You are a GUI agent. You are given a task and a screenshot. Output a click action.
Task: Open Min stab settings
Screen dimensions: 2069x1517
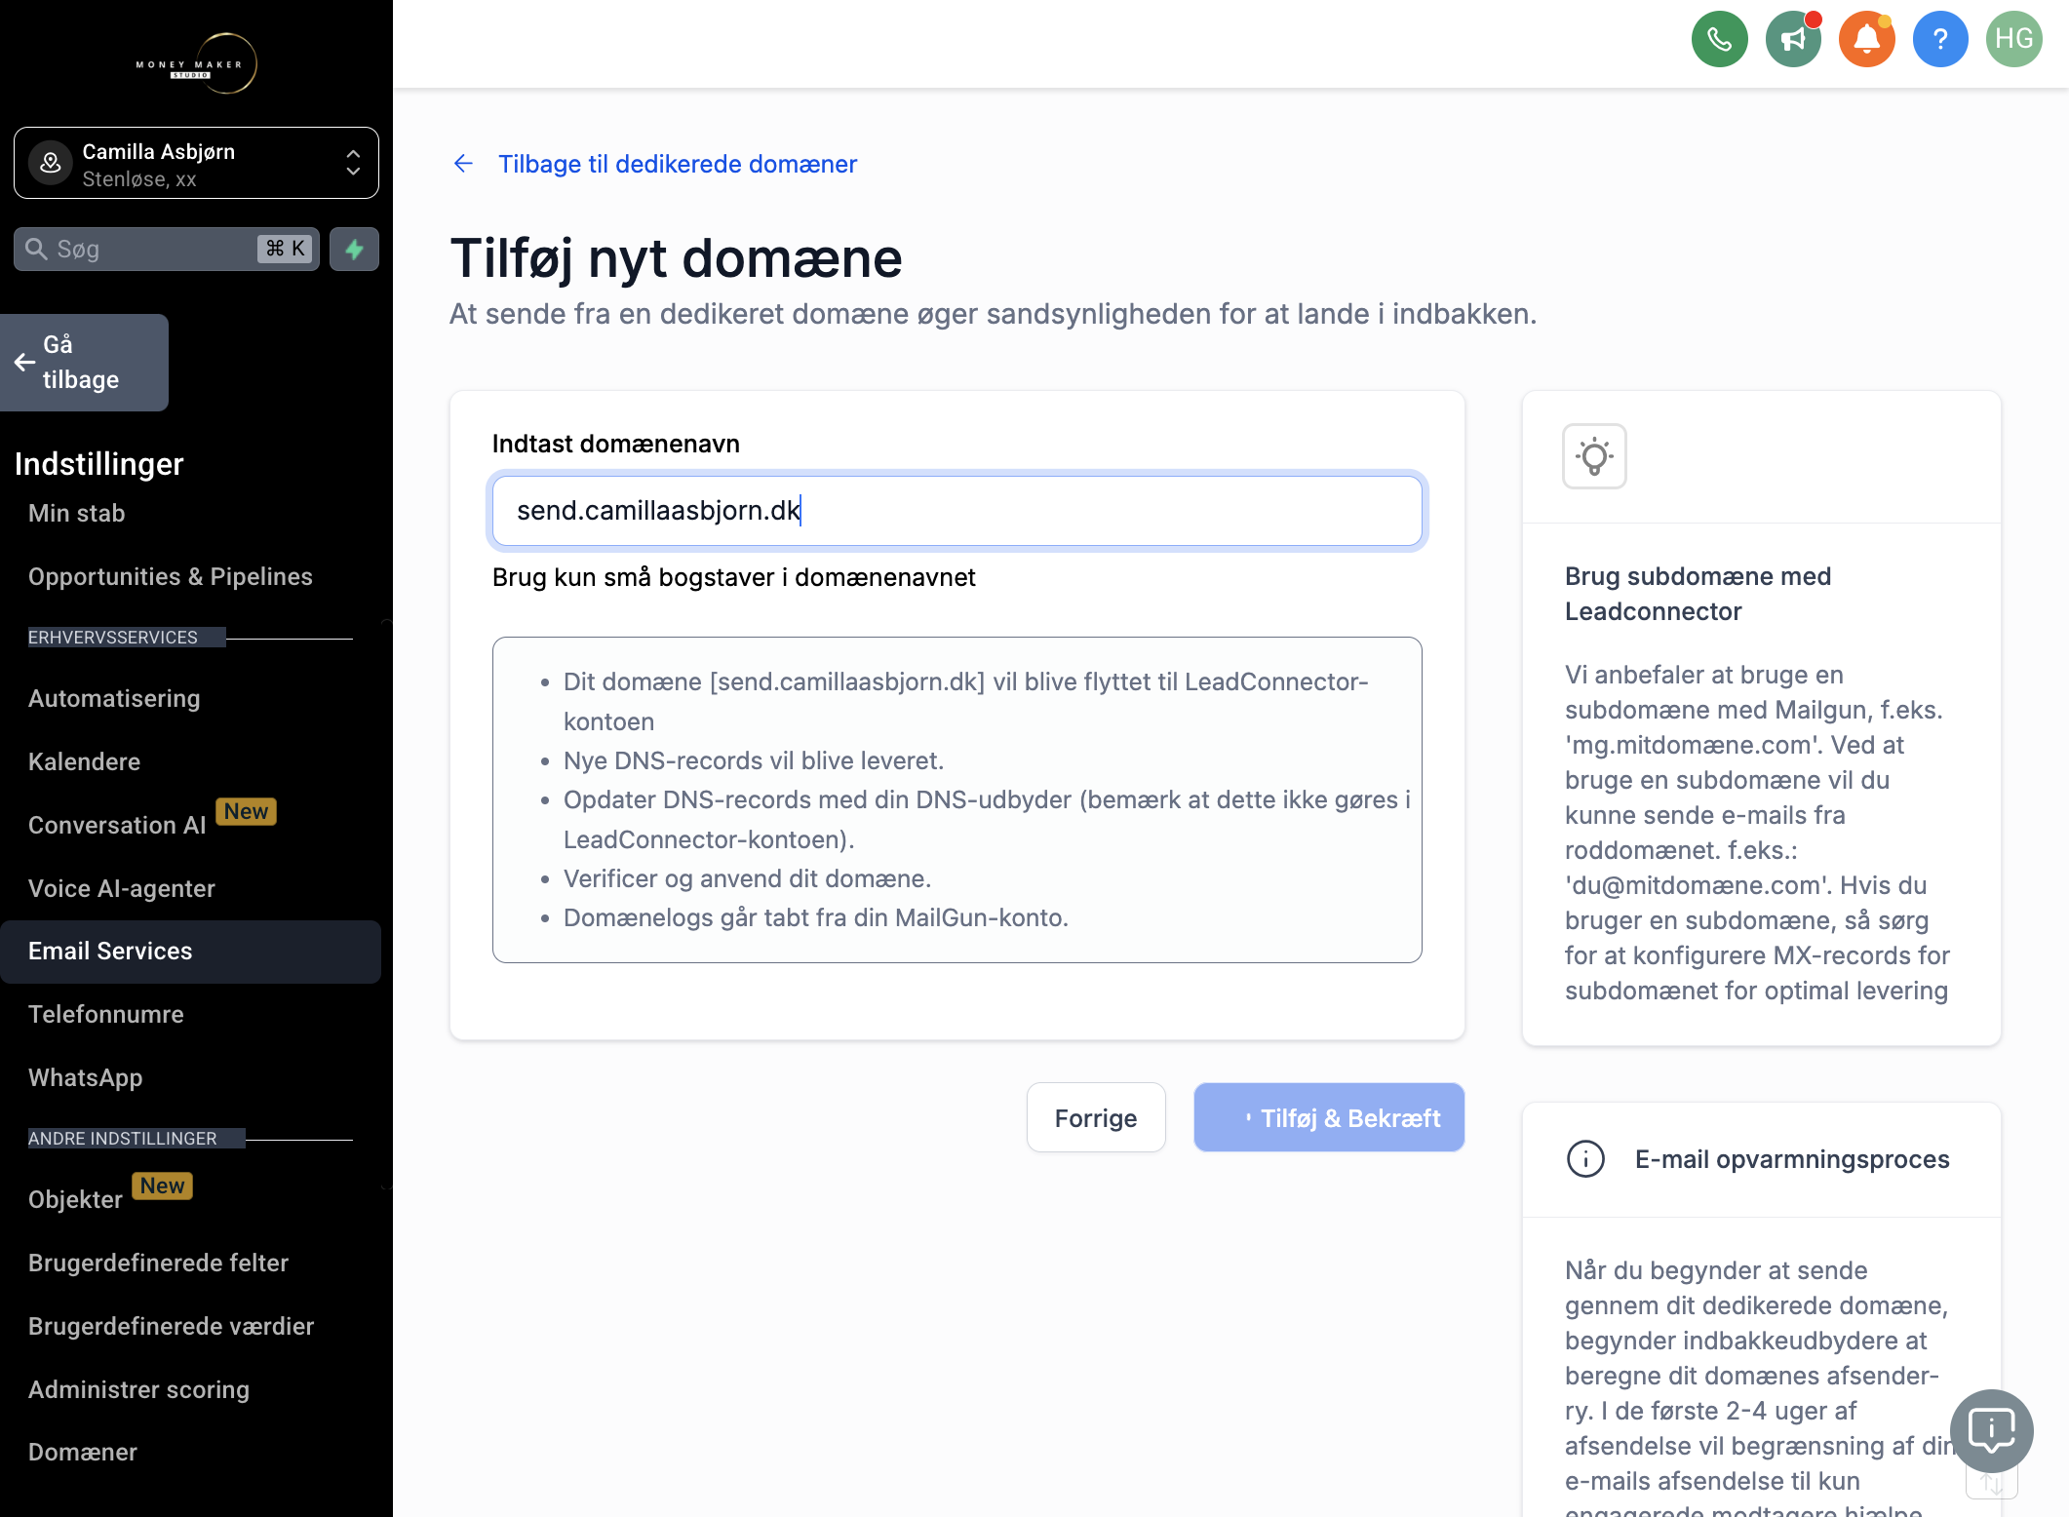(x=77, y=513)
